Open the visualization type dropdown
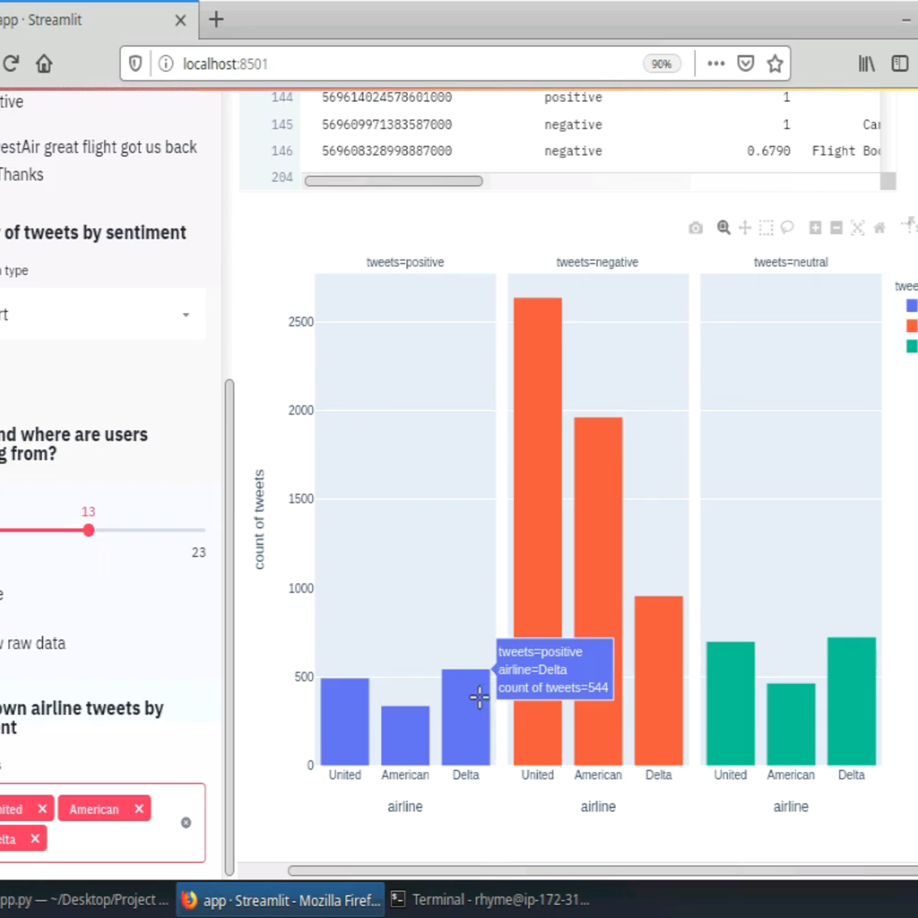Screen dimensions: 918x918 tap(185, 314)
